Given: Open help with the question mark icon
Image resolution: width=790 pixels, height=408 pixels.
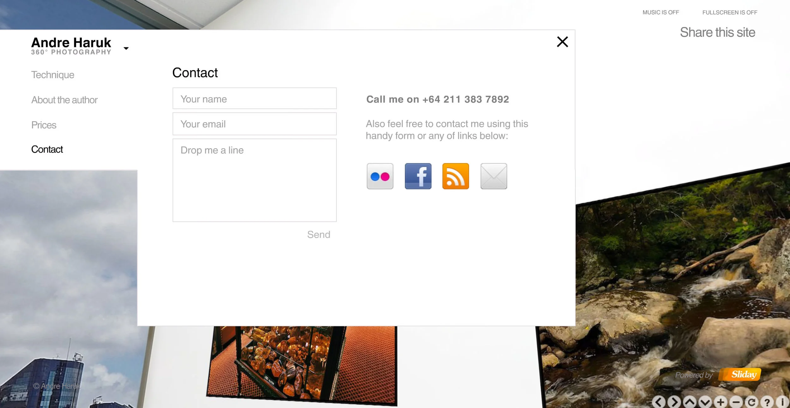Looking at the screenshot, I should point(767,402).
